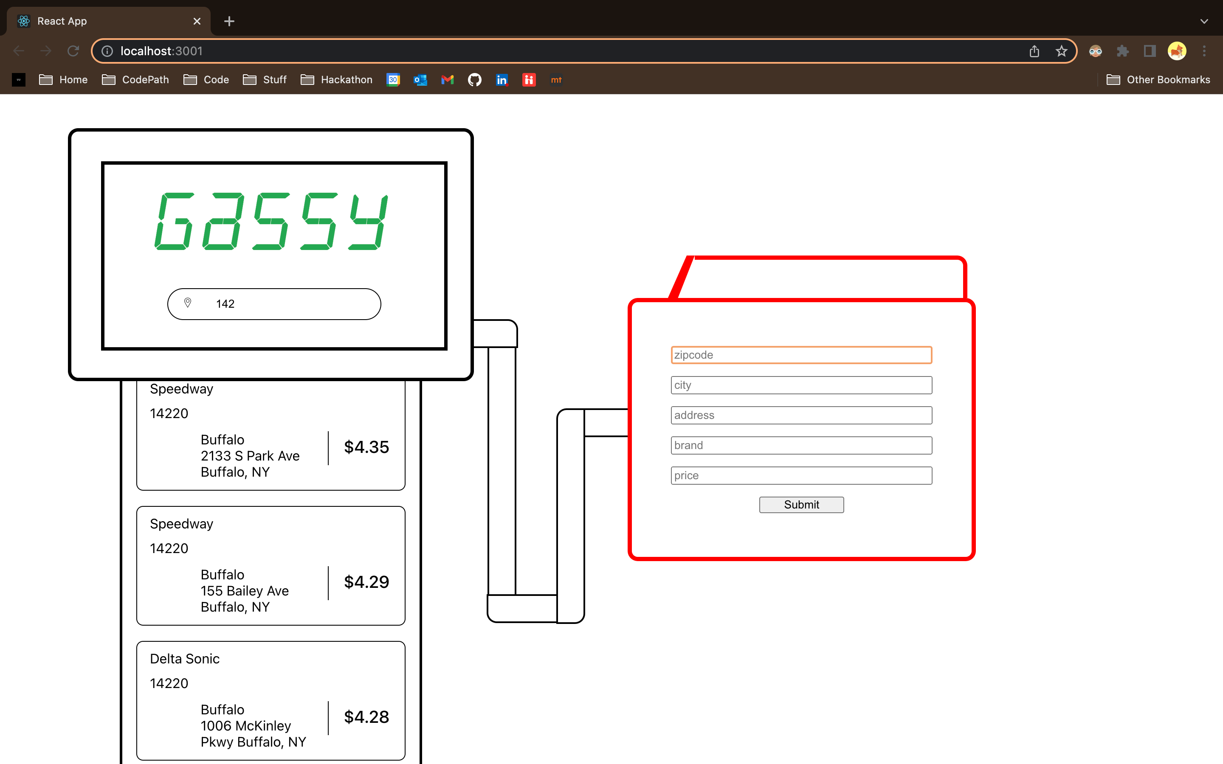The height and width of the screenshot is (764, 1223).
Task: Open a new browser tab
Action: 229,21
